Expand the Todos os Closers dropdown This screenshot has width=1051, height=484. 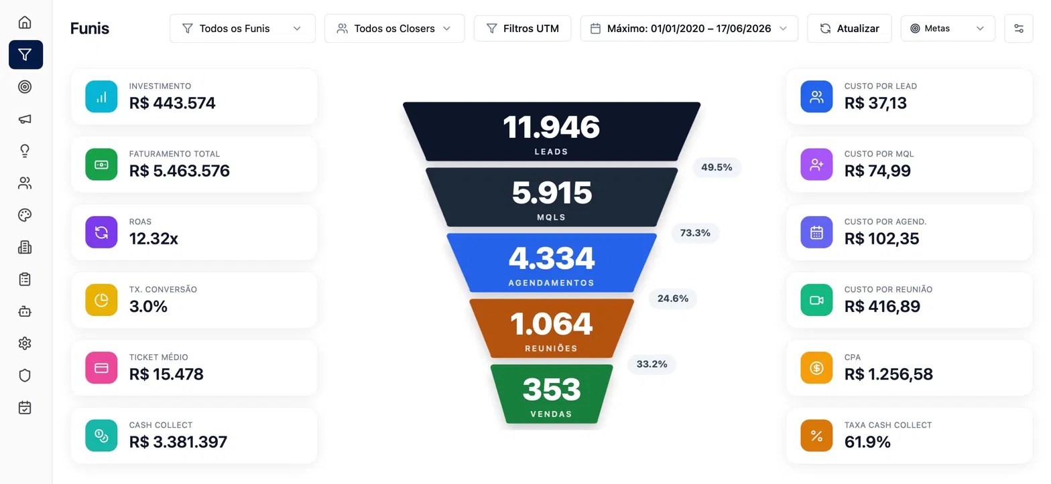[x=394, y=29]
